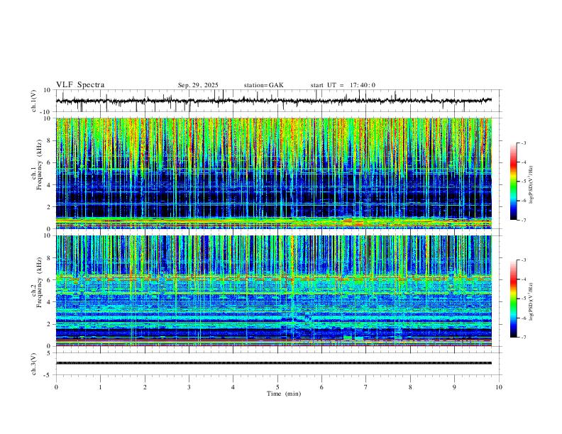Click the "station=GAK" header label

263,85
